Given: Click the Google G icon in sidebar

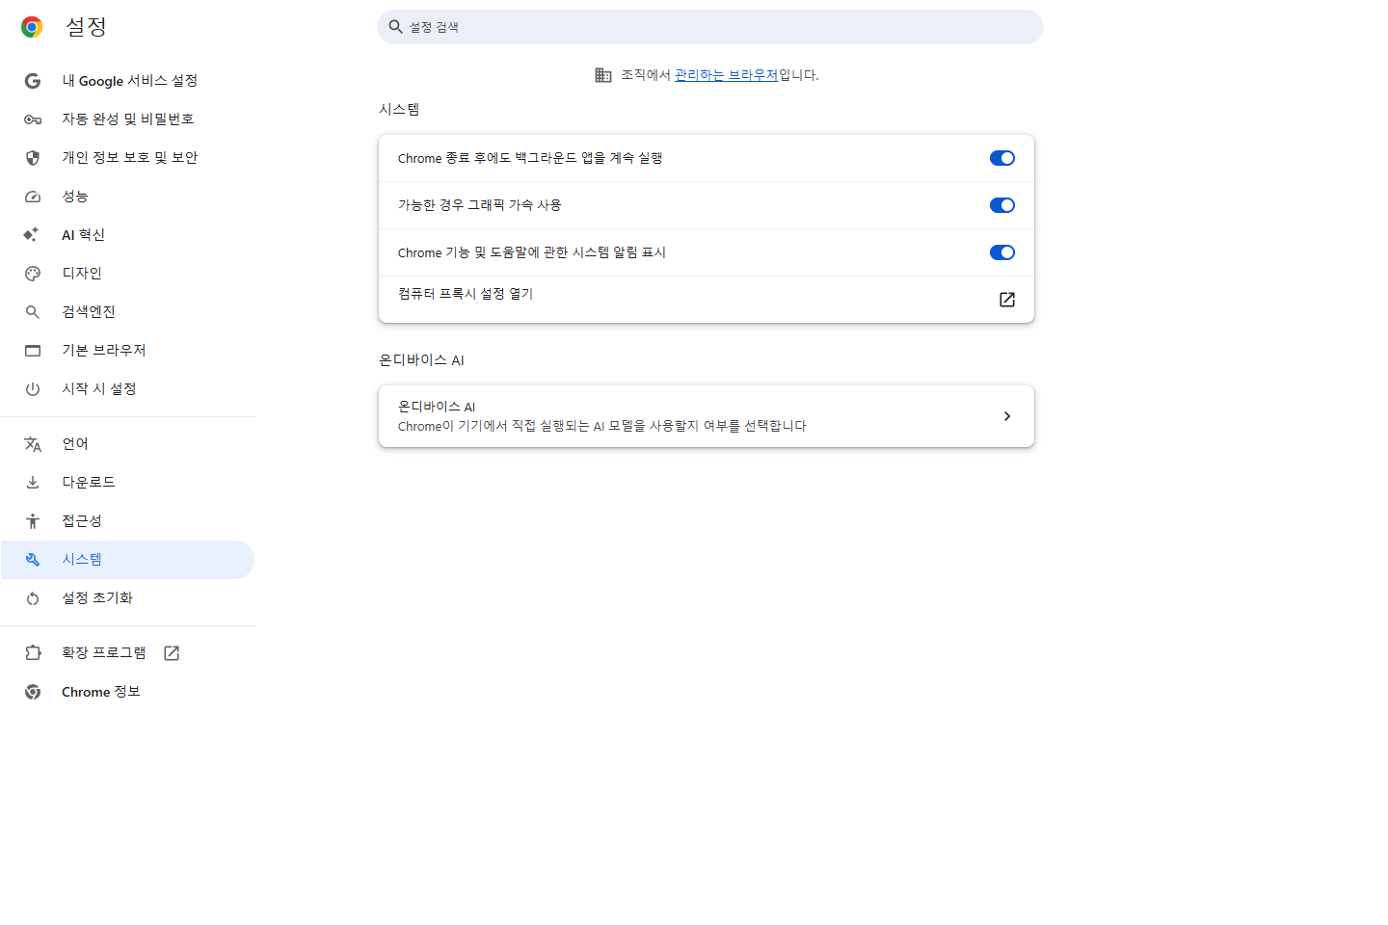Looking at the screenshot, I should (x=33, y=81).
